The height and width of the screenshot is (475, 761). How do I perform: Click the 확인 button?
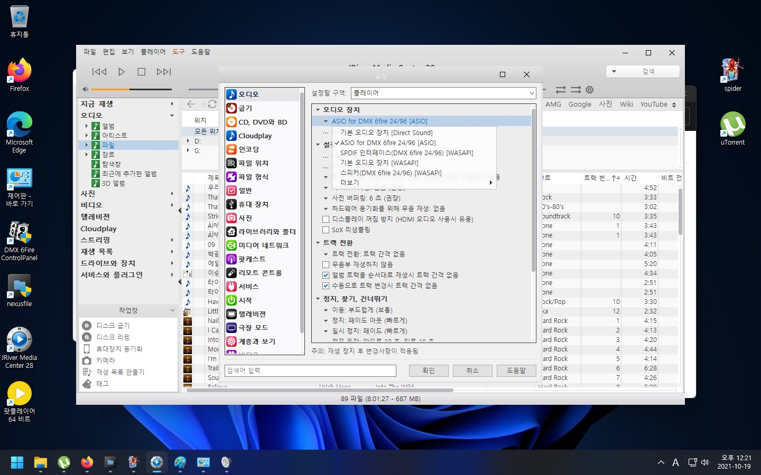(429, 370)
